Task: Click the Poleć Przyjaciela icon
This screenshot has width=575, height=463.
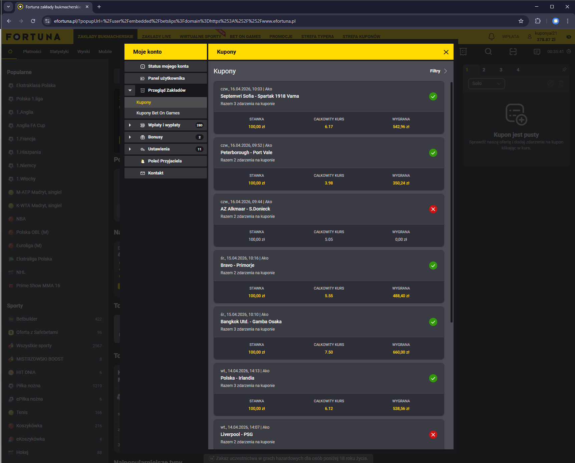Action: tap(142, 161)
